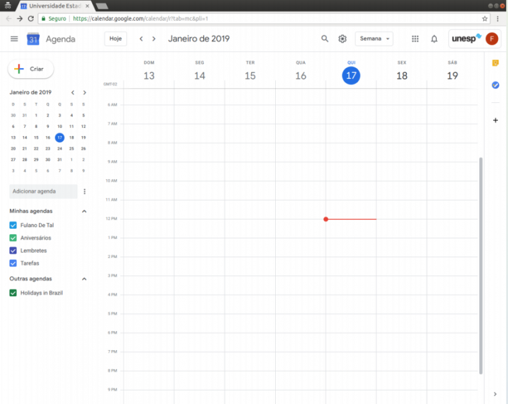Viewport: 508px width, 404px height.
Task: Toggle the Aniversários calendar
Action: [13, 238]
